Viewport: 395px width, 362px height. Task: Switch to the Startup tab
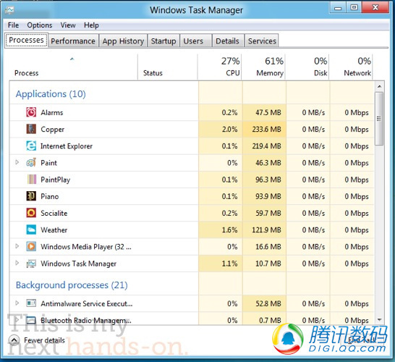[163, 41]
